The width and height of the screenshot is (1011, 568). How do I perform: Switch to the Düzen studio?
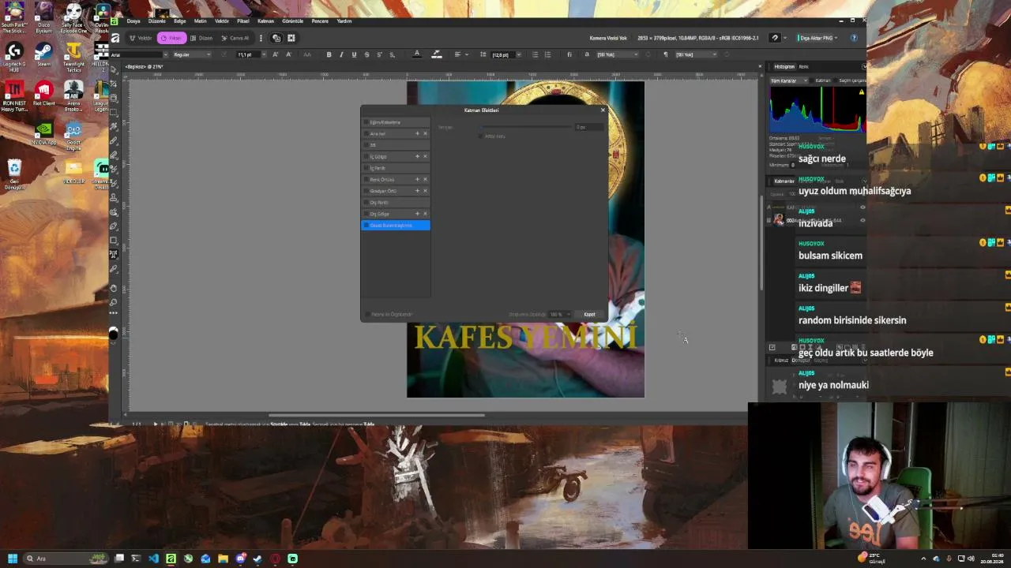click(202, 38)
